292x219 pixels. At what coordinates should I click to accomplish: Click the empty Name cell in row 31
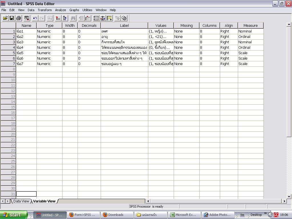pos(26,194)
